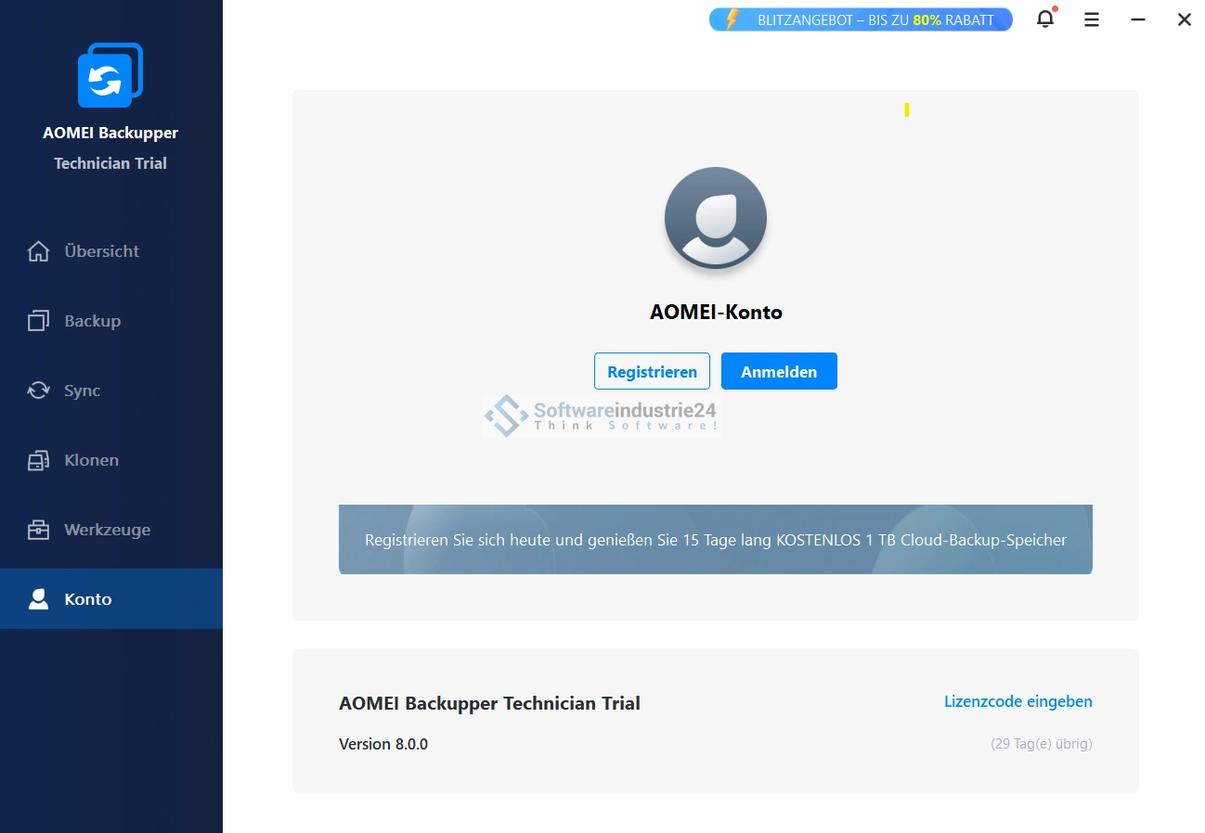Open the Übersicht home page

click(x=101, y=251)
